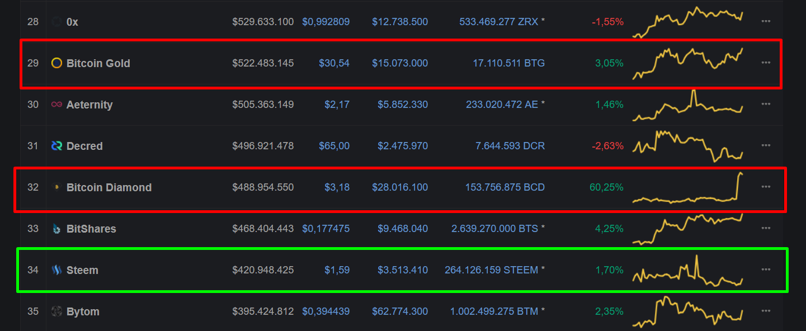This screenshot has width=806, height=331.
Task: Click the Bitcoin Diamond coin logo
Action: [56, 187]
